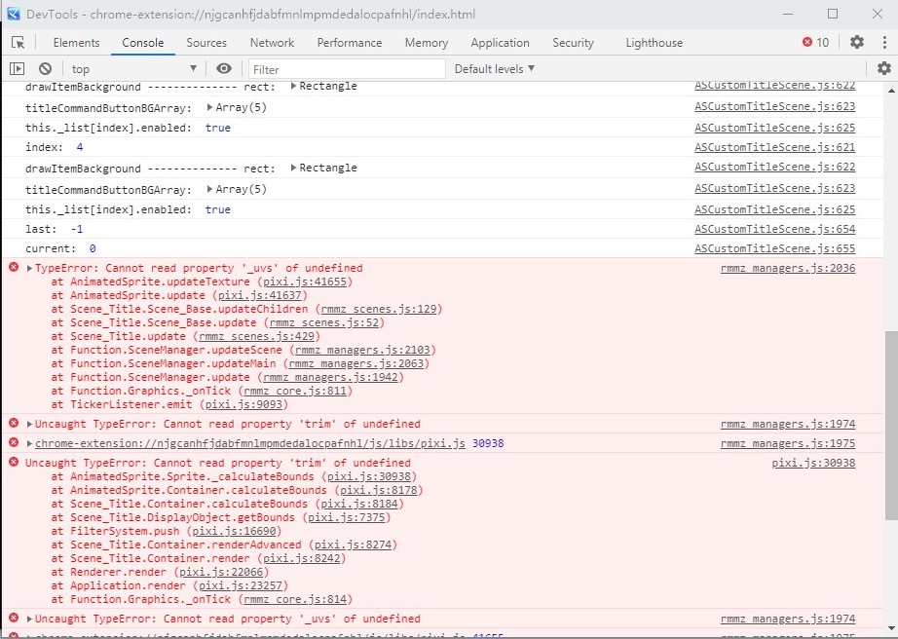
Task: Expand the last Uncaught TypeError '_uvs' entry
Action: 29,619
